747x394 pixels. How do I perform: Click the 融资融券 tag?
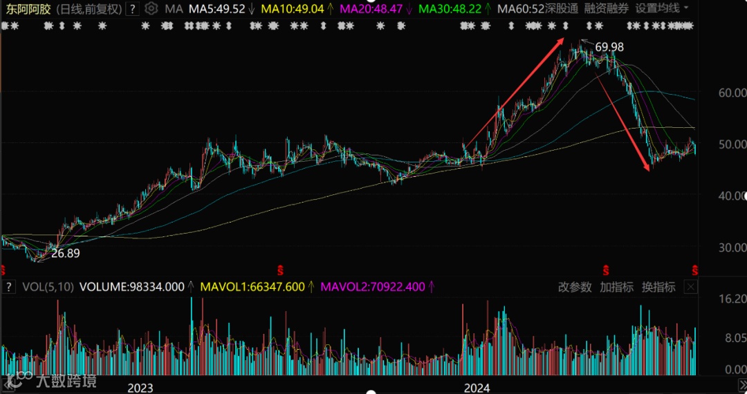[x=607, y=8]
